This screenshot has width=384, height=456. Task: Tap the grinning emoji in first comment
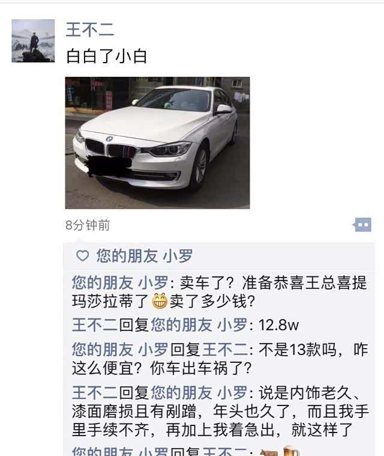[x=160, y=301]
